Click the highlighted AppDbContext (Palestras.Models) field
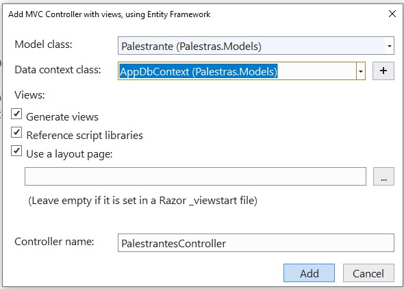The image size is (404, 289). [x=199, y=71]
